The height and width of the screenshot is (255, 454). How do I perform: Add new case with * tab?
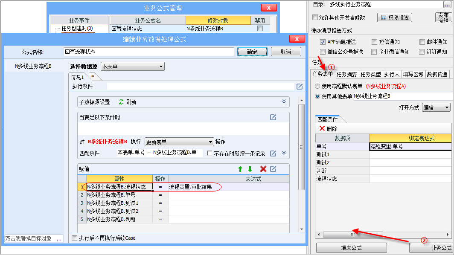[x=93, y=76]
